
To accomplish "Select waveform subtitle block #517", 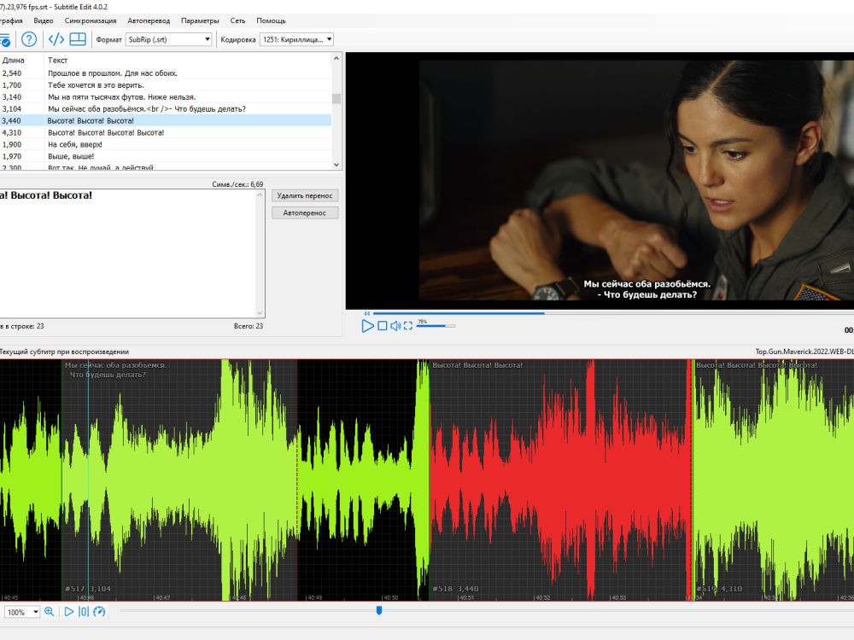I will coord(179,480).
